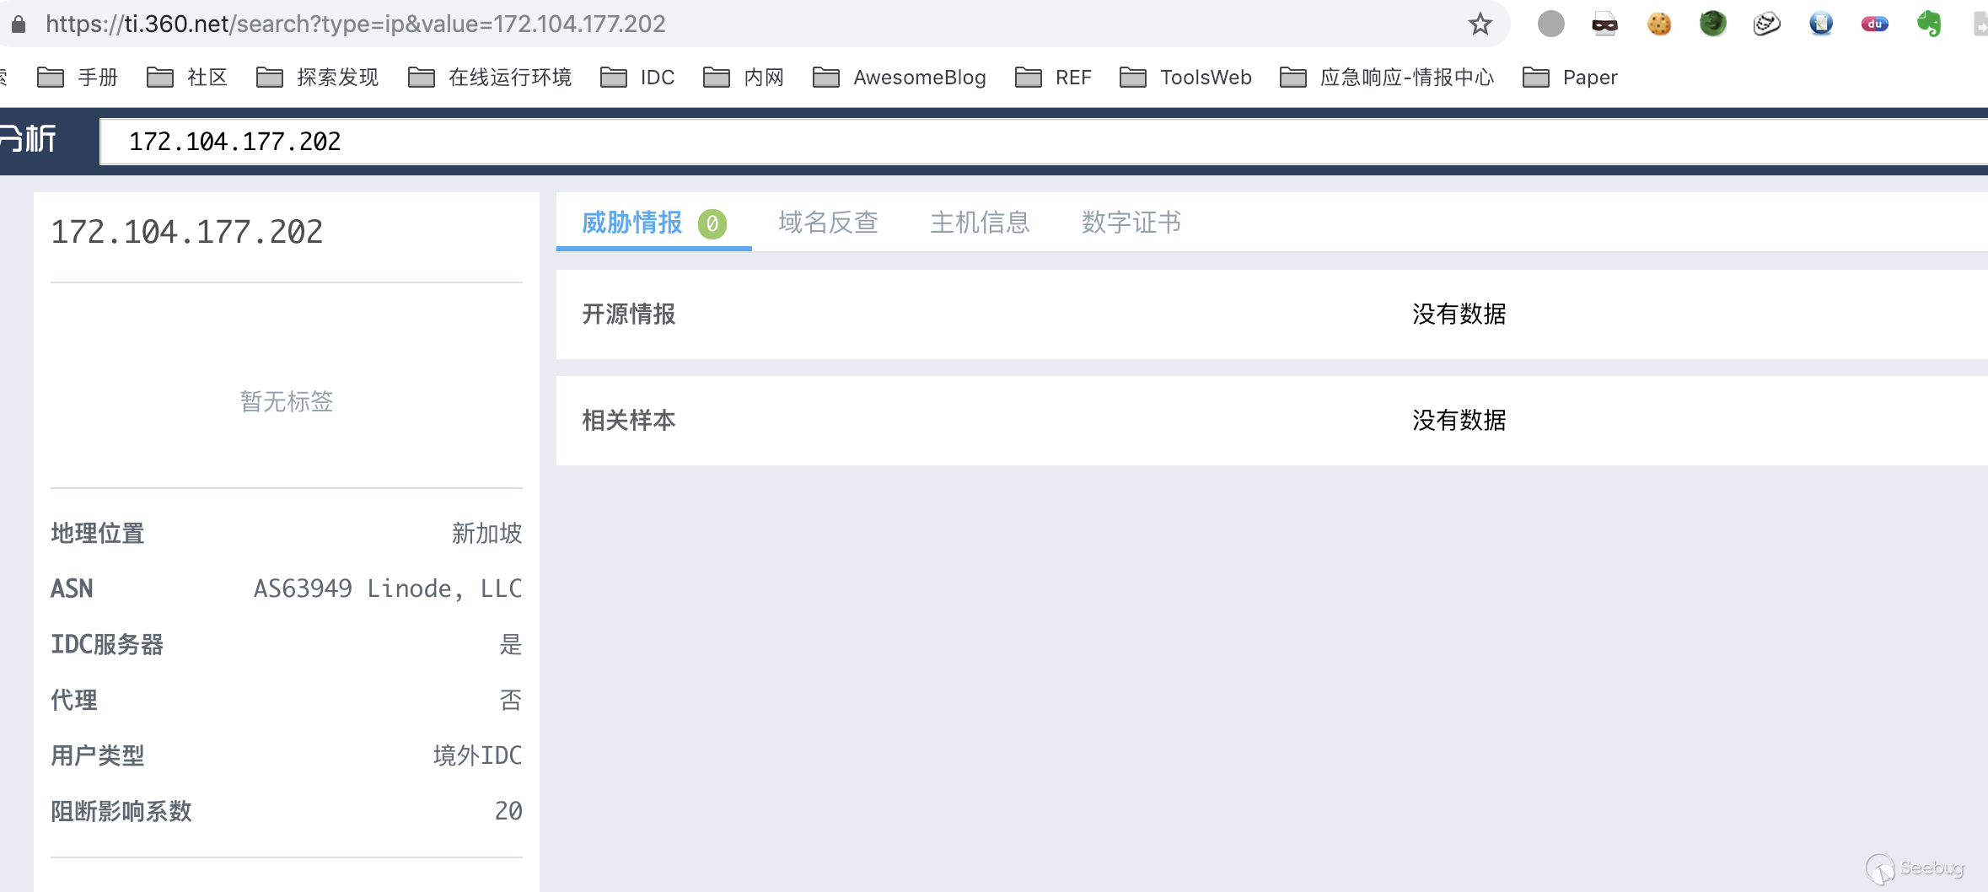Viewport: 1988px width, 892px height.
Task: Click the 境外IDC user type value
Action: (x=477, y=755)
